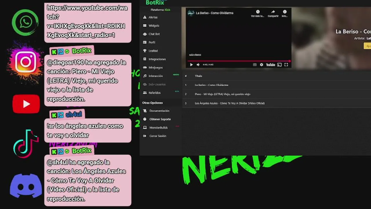Click the Widgets grid icon
Viewport: 371px width, 209px height.
coord(145,26)
